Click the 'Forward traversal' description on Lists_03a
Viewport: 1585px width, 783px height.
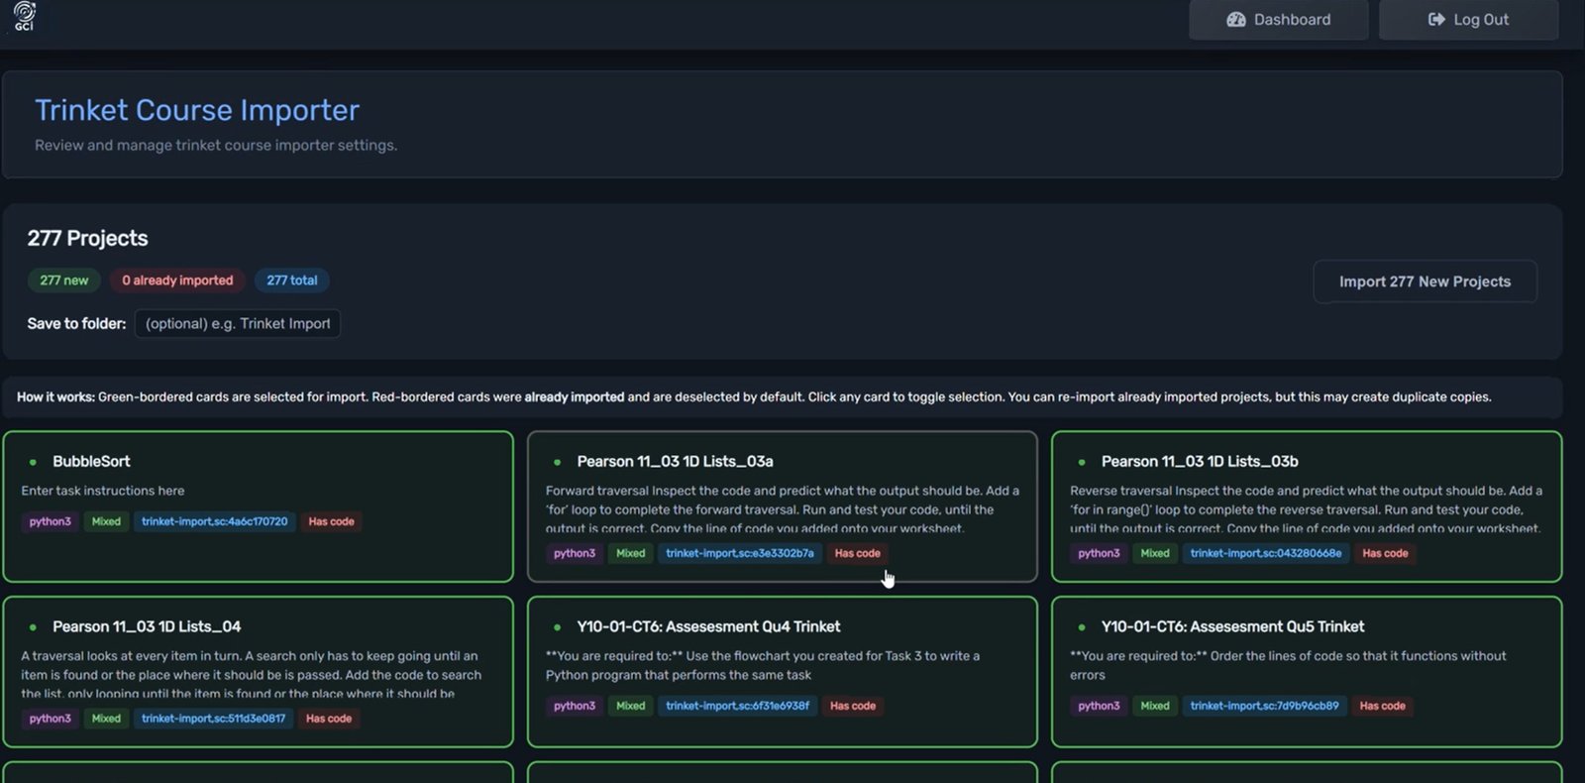pos(783,509)
